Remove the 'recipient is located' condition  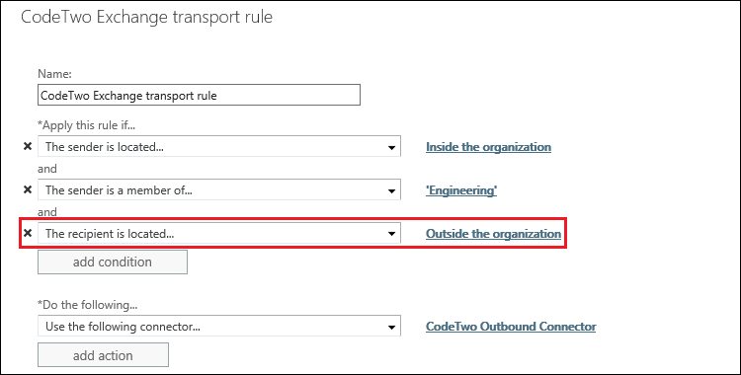tap(28, 233)
